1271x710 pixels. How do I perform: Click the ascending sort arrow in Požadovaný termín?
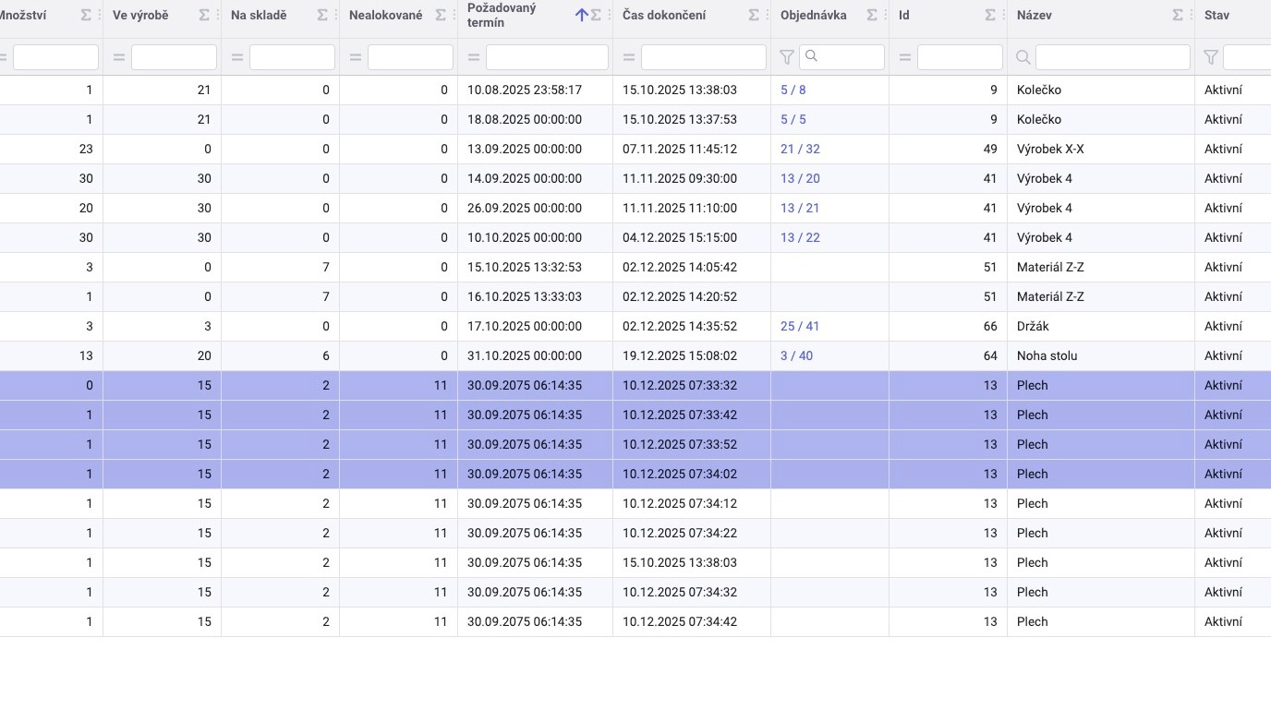(581, 16)
